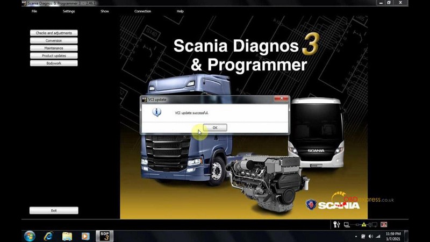Click the system tray flag icon

pos(363,236)
